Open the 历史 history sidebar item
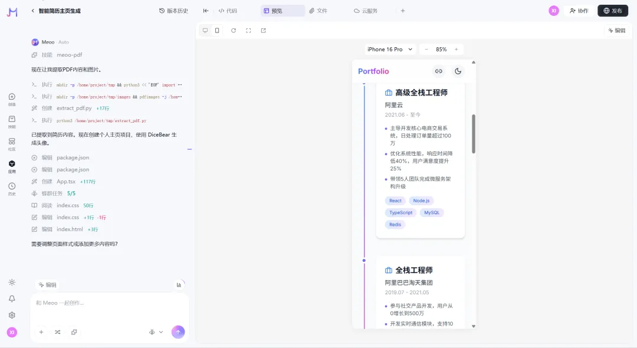 (12, 189)
